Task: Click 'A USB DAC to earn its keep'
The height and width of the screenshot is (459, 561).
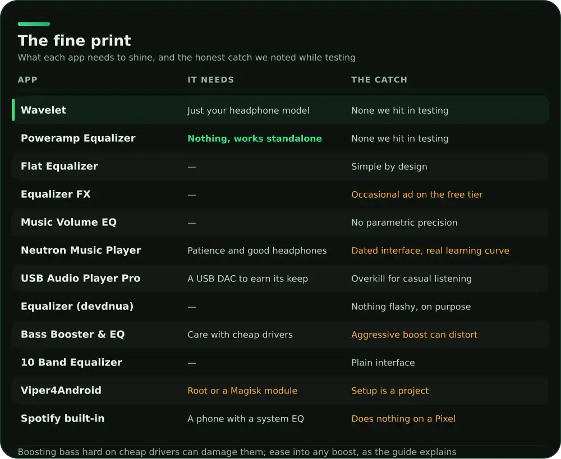Action: [x=247, y=279]
